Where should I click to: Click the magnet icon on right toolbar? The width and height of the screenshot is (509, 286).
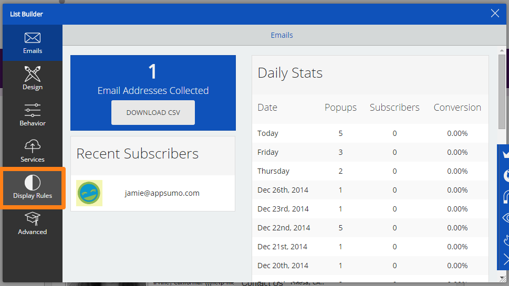(x=505, y=197)
